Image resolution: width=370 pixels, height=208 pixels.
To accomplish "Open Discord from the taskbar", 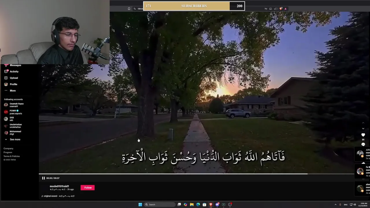I will (x=217, y=205).
